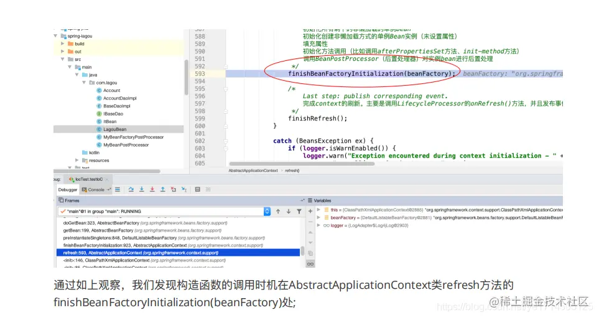Collapse the main folder arrow

pyautogui.click(x=70, y=67)
